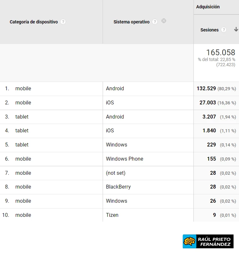Viewport: 239px width, 265px height.
Task: Remove the Sistema operativo secondary dimension
Action: tap(164, 21)
